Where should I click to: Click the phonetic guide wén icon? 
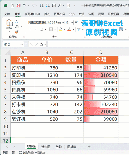click(79, 29)
